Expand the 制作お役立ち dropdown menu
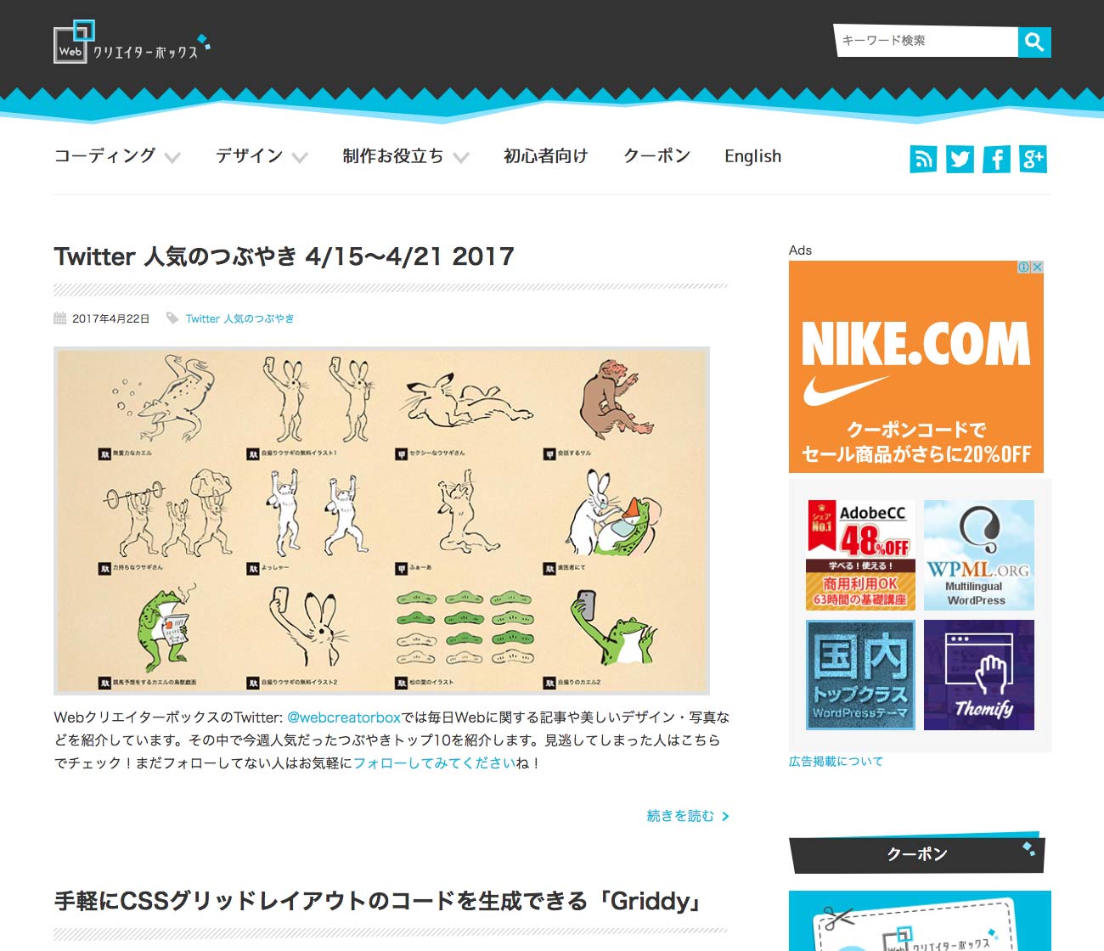This screenshot has height=951, width=1104. coord(406,156)
